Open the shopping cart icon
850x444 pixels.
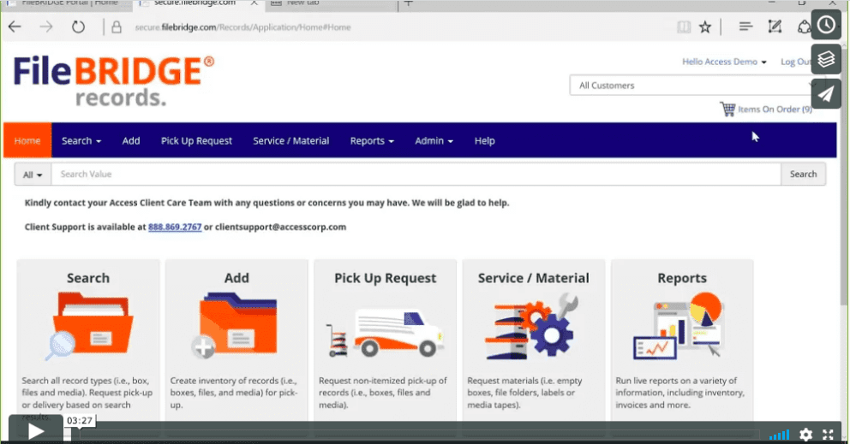(x=727, y=110)
